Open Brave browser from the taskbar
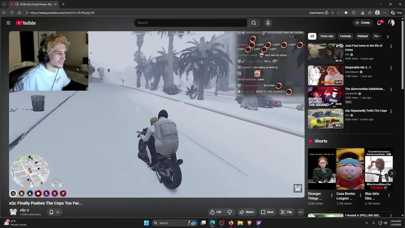Screen dimensions: 405x228 coord(249,223)
